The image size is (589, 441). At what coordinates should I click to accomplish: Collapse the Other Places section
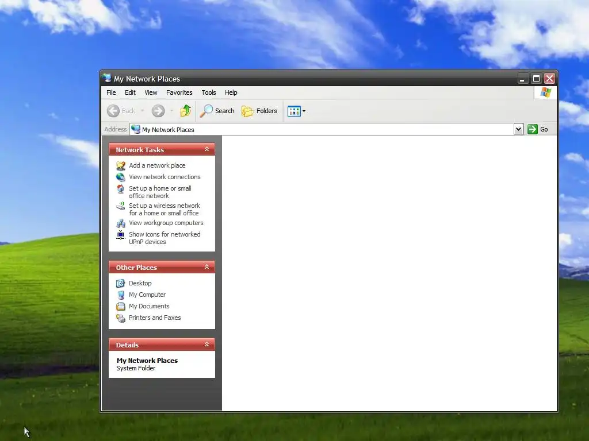(x=206, y=267)
